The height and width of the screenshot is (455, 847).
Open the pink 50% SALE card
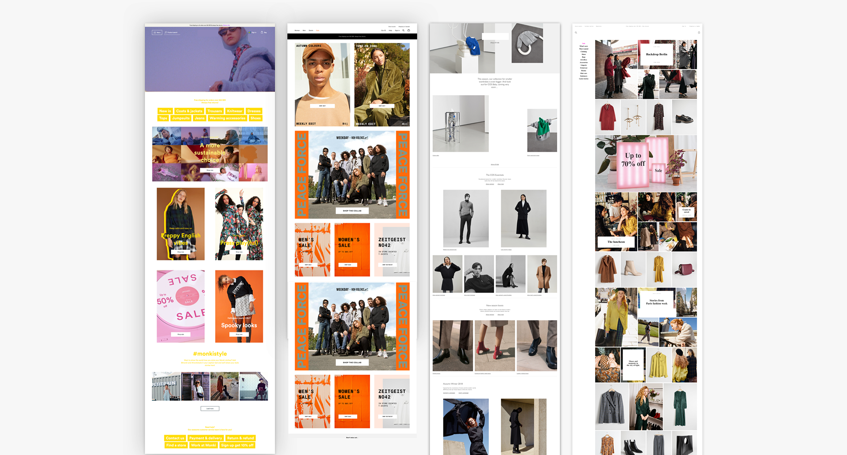(x=181, y=306)
